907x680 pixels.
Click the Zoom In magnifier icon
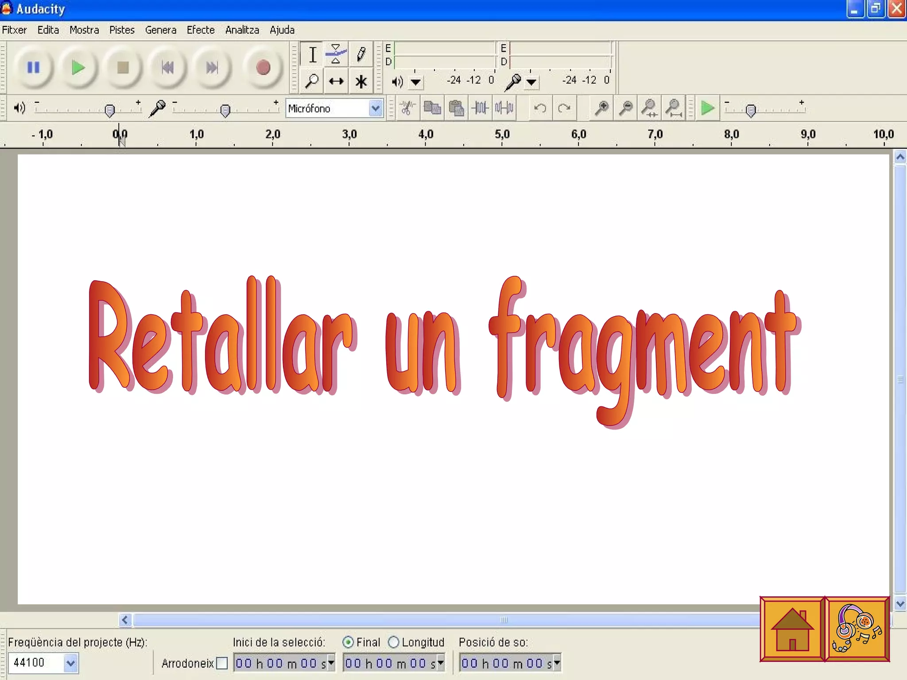coord(601,108)
